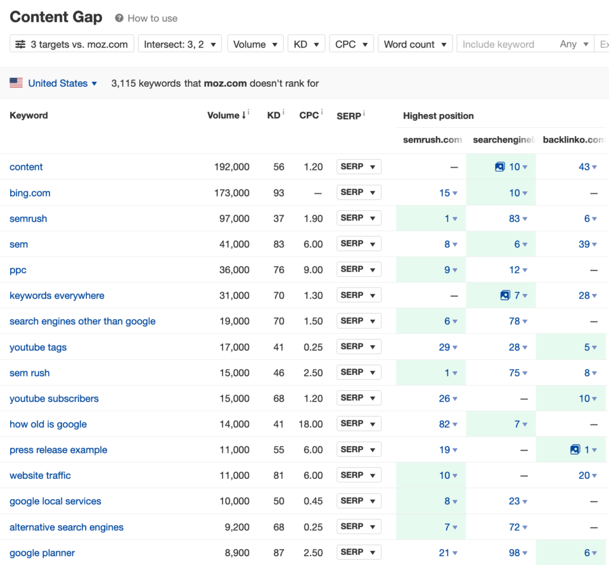This screenshot has height=565, width=609.
Task: Click semrush.com position 19 for press release example
Action: [x=448, y=450]
